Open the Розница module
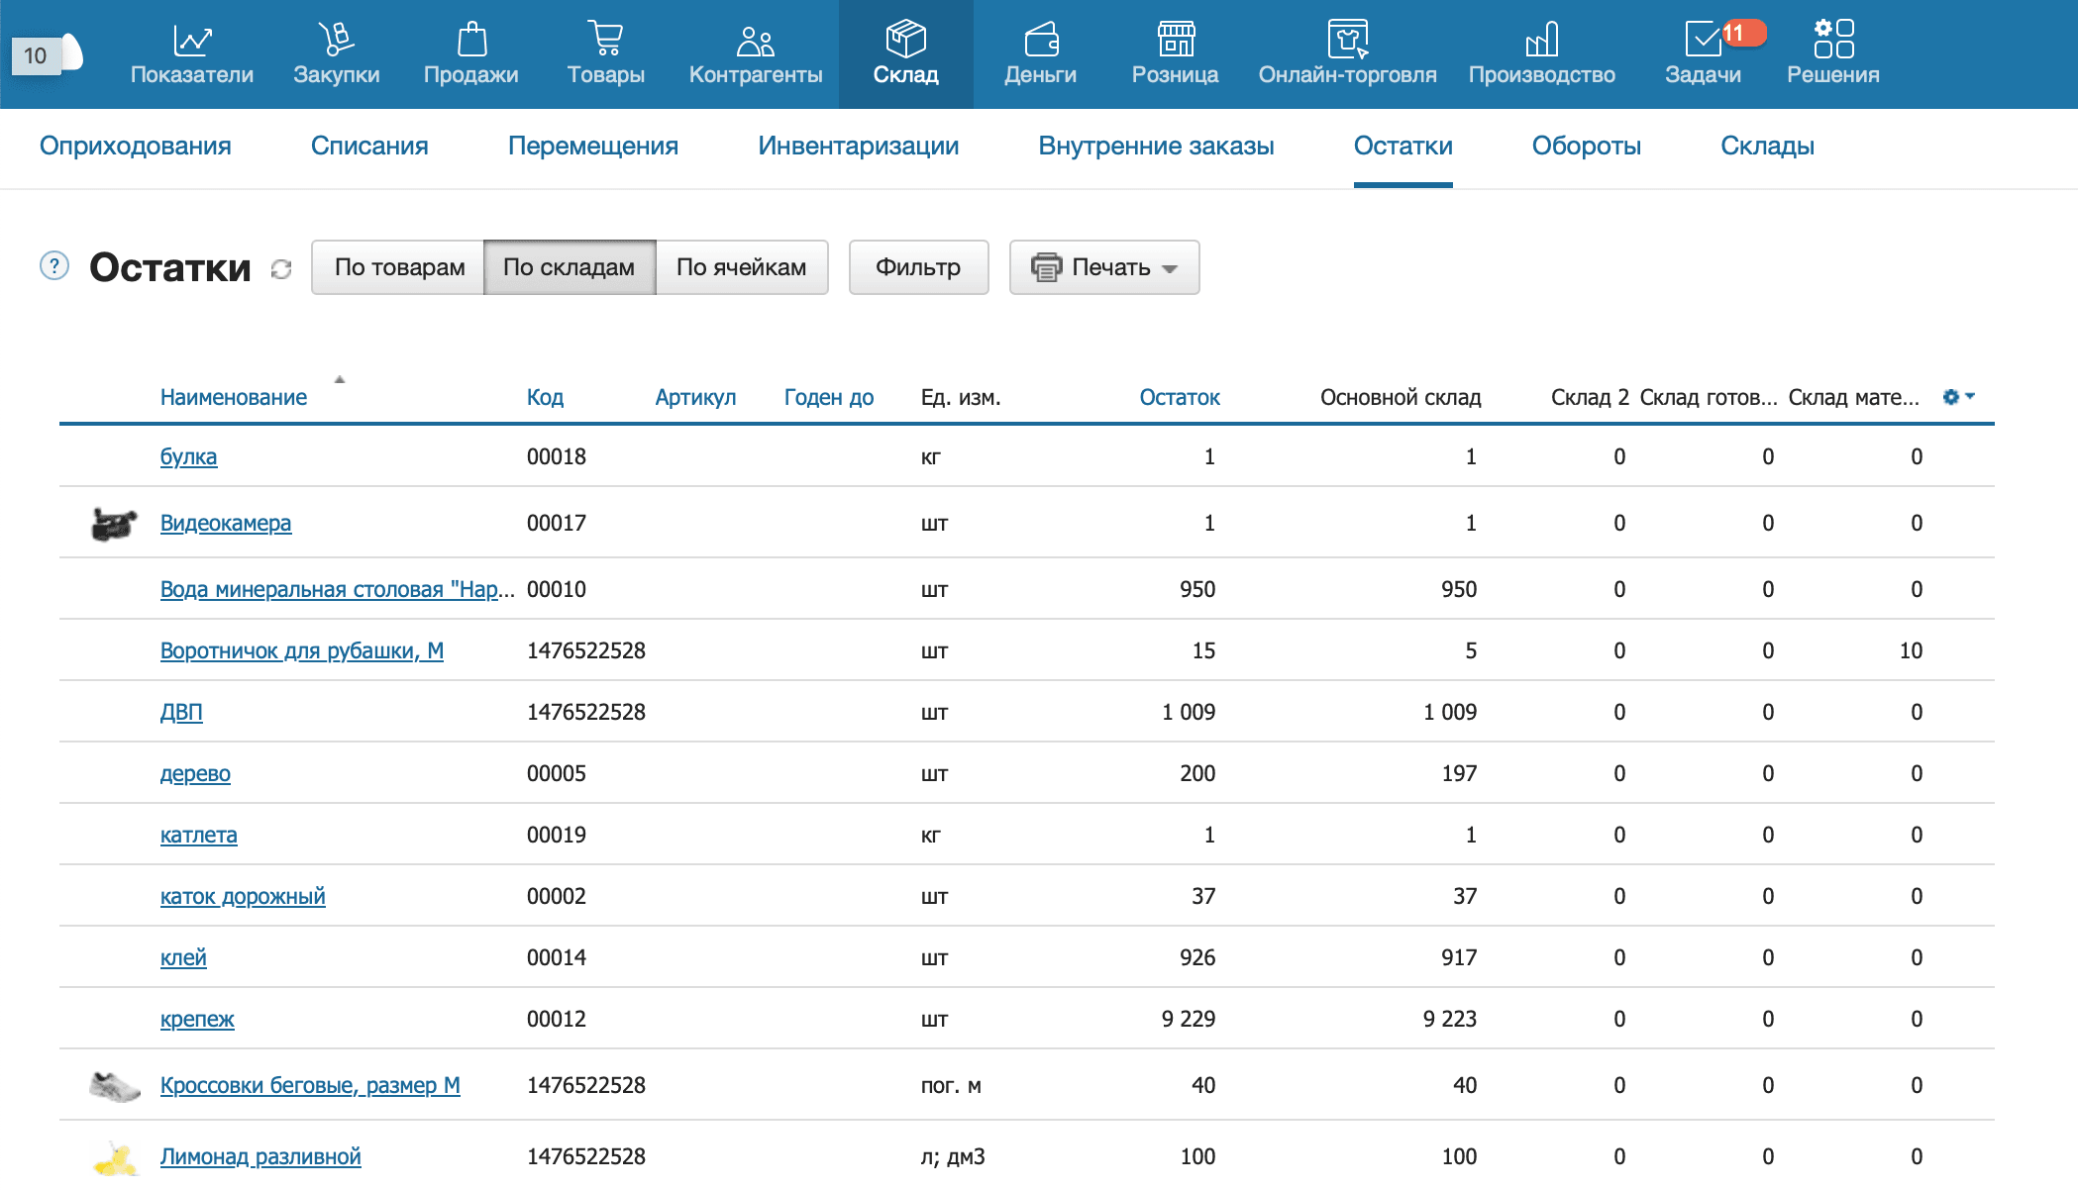This screenshot has height=1190, width=2078. [1175, 54]
